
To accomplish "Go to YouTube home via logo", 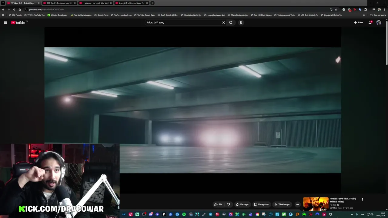I will click(18, 23).
